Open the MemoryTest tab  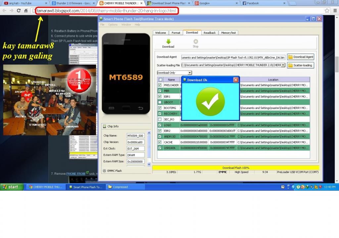click(228, 33)
